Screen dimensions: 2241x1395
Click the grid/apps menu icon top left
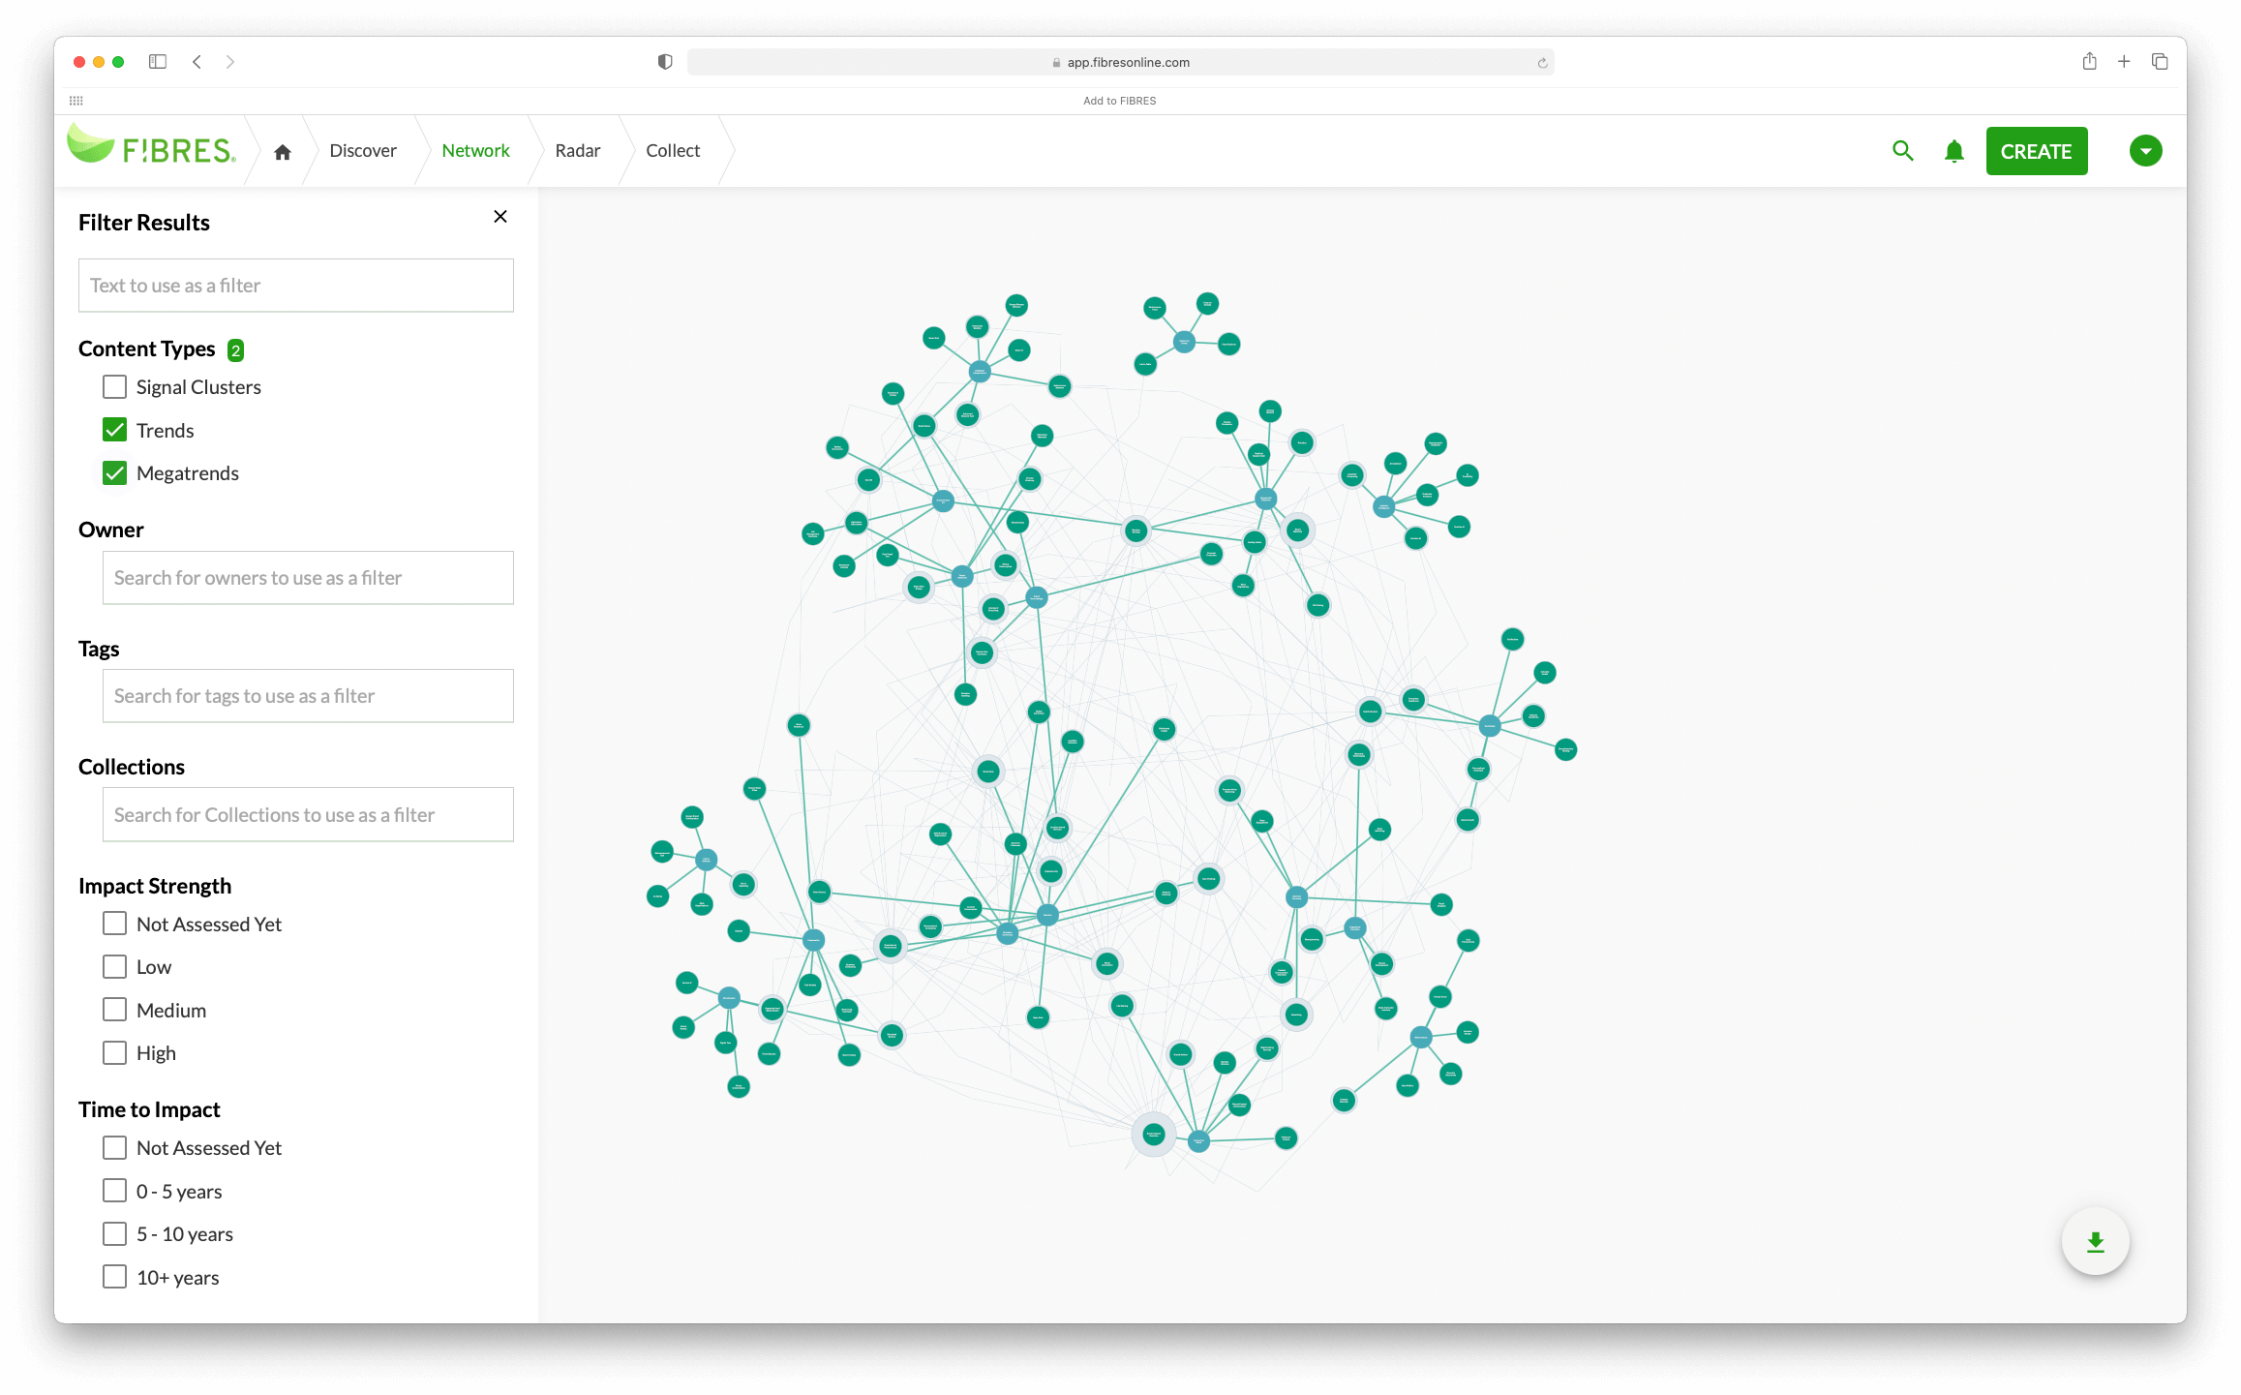click(x=76, y=100)
